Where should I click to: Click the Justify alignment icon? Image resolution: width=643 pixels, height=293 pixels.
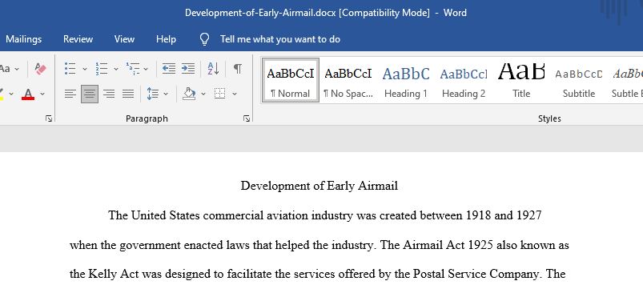pos(128,94)
